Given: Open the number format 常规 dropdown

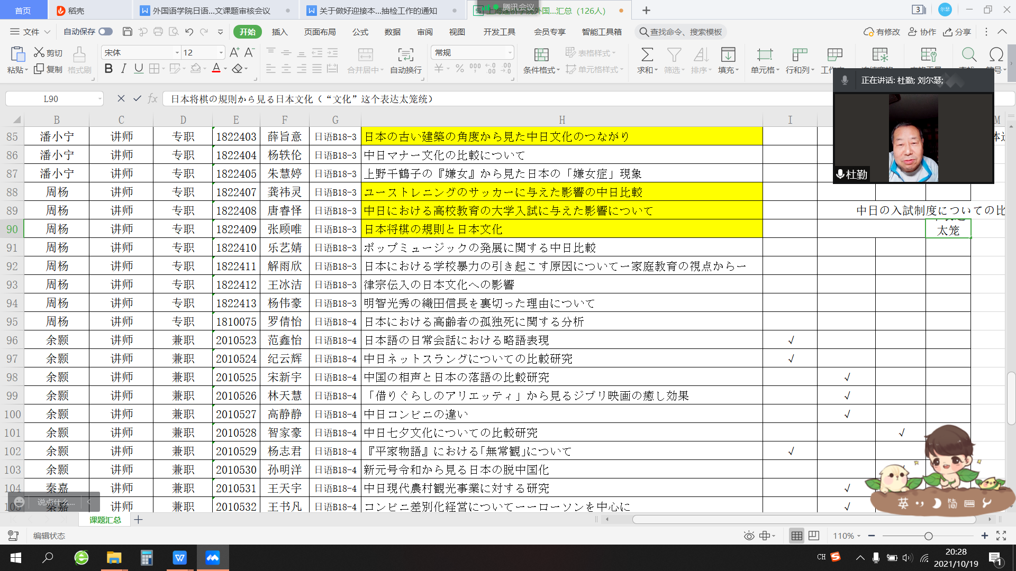Looking at the screenshot, I should pos(510,53).
